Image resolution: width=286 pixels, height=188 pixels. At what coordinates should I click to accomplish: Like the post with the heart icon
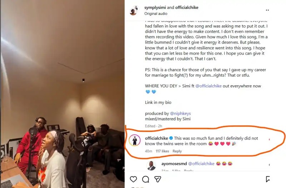click(x=133, y=179)
